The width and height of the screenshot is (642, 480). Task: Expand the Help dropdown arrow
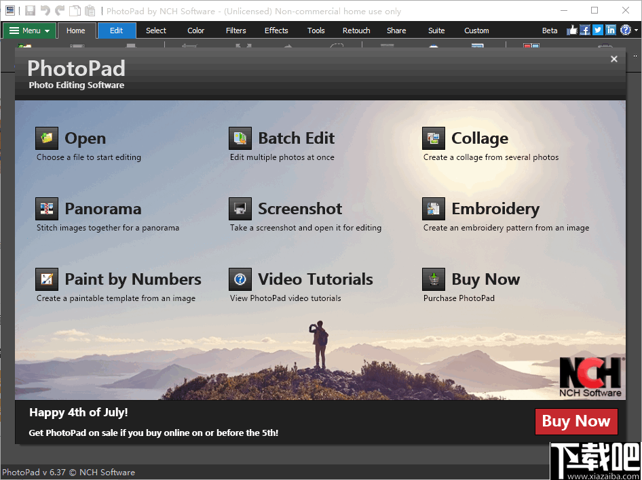click(x=636, y=30)
